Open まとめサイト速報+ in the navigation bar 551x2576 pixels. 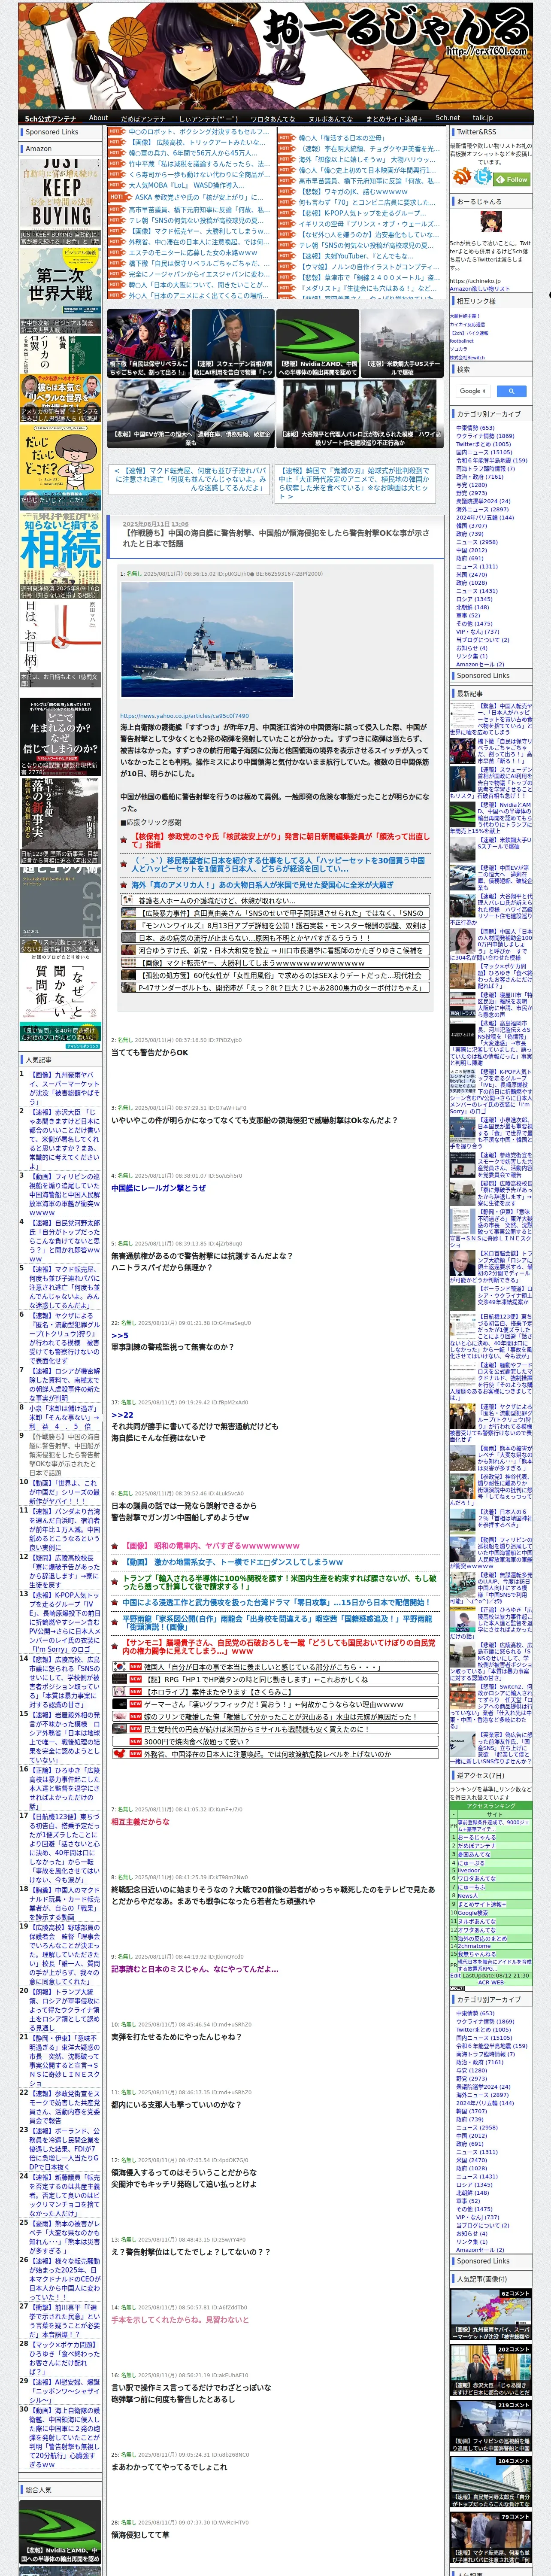[x=393, y=119]
